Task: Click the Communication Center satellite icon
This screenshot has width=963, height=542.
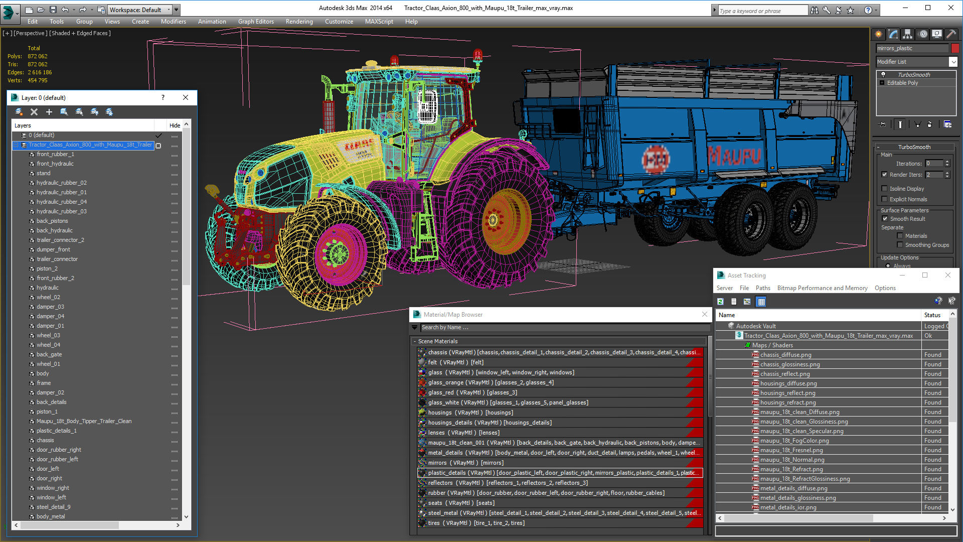Action: [838, 10]
